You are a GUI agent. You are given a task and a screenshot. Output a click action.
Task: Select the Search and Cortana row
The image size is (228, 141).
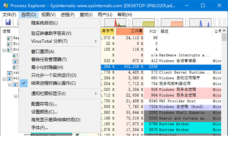pos(161,118)
